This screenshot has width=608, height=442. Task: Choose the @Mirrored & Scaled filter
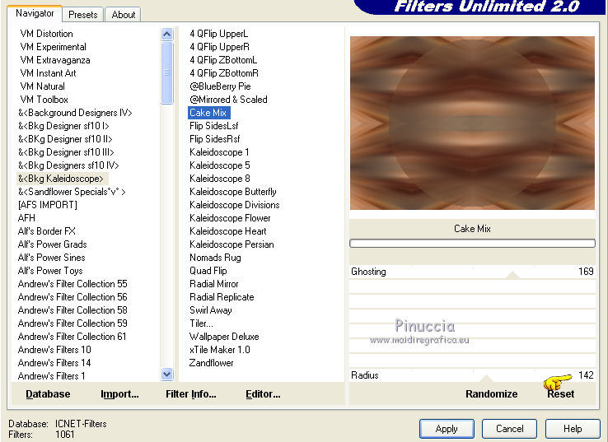(x=228, y=100)
